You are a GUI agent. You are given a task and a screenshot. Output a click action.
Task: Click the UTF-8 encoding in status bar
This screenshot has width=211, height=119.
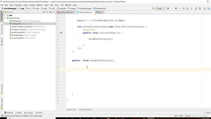[188, 116]
